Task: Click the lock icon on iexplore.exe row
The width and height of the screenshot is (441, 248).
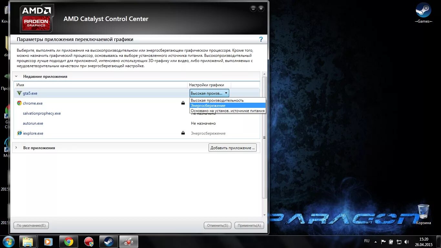Action: point(183,133)
